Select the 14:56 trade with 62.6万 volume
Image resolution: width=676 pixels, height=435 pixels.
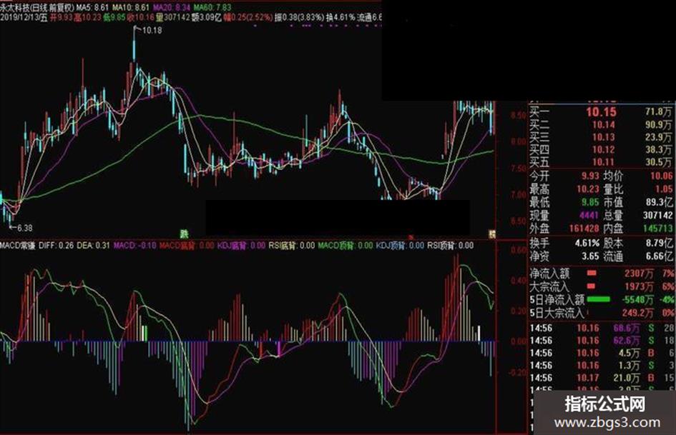tap(602, 341)
